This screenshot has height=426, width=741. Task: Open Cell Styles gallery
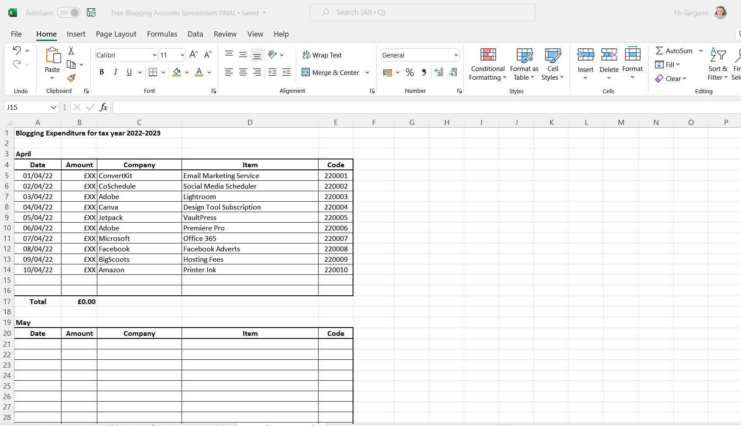[552, 64]
